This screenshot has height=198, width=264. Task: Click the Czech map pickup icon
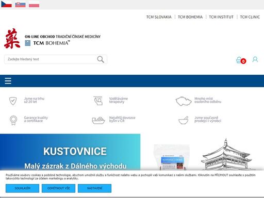(184, 101)
